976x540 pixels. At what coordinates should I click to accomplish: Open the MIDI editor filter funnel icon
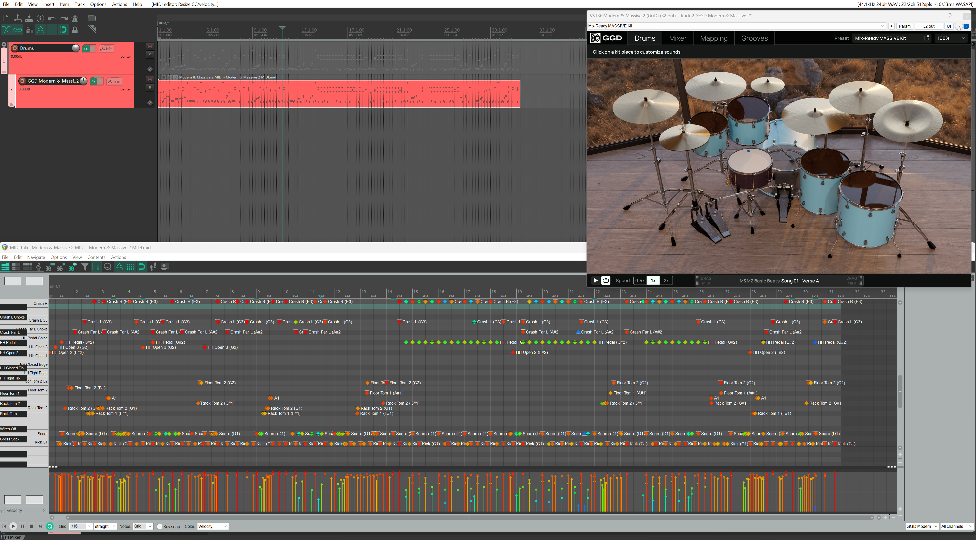point(85,267)
